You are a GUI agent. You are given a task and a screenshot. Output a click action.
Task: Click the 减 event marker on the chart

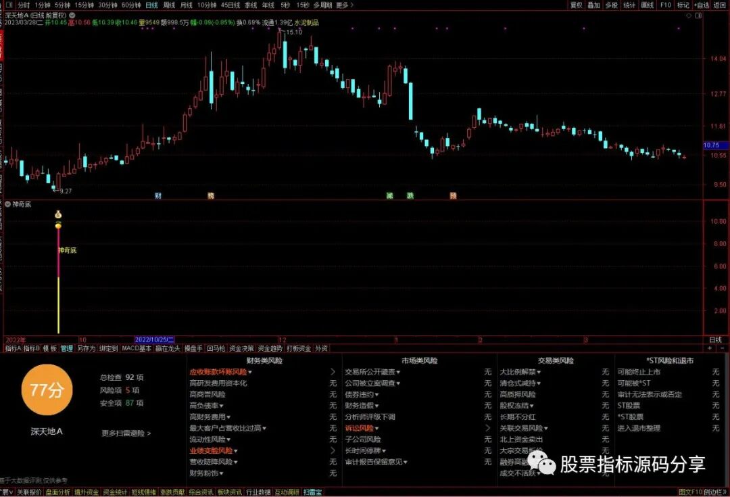(x=390, y=195)
